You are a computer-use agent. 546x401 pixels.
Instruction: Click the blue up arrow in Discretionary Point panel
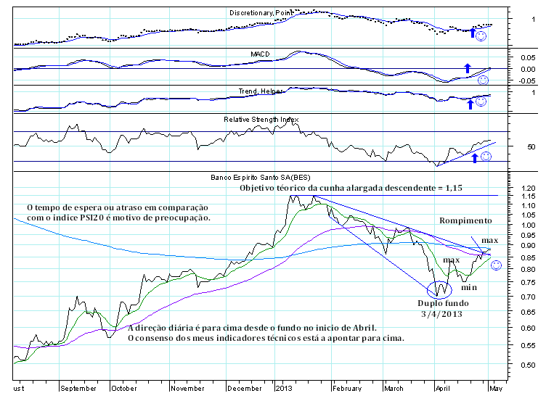pyautogui.click(x=473, y=33)
